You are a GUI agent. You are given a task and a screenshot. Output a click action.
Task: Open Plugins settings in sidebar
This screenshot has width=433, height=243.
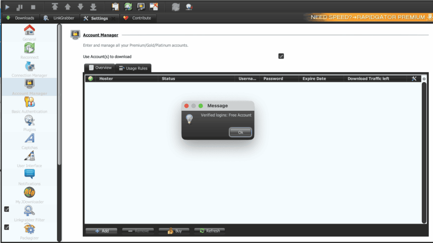pos(29,124)
